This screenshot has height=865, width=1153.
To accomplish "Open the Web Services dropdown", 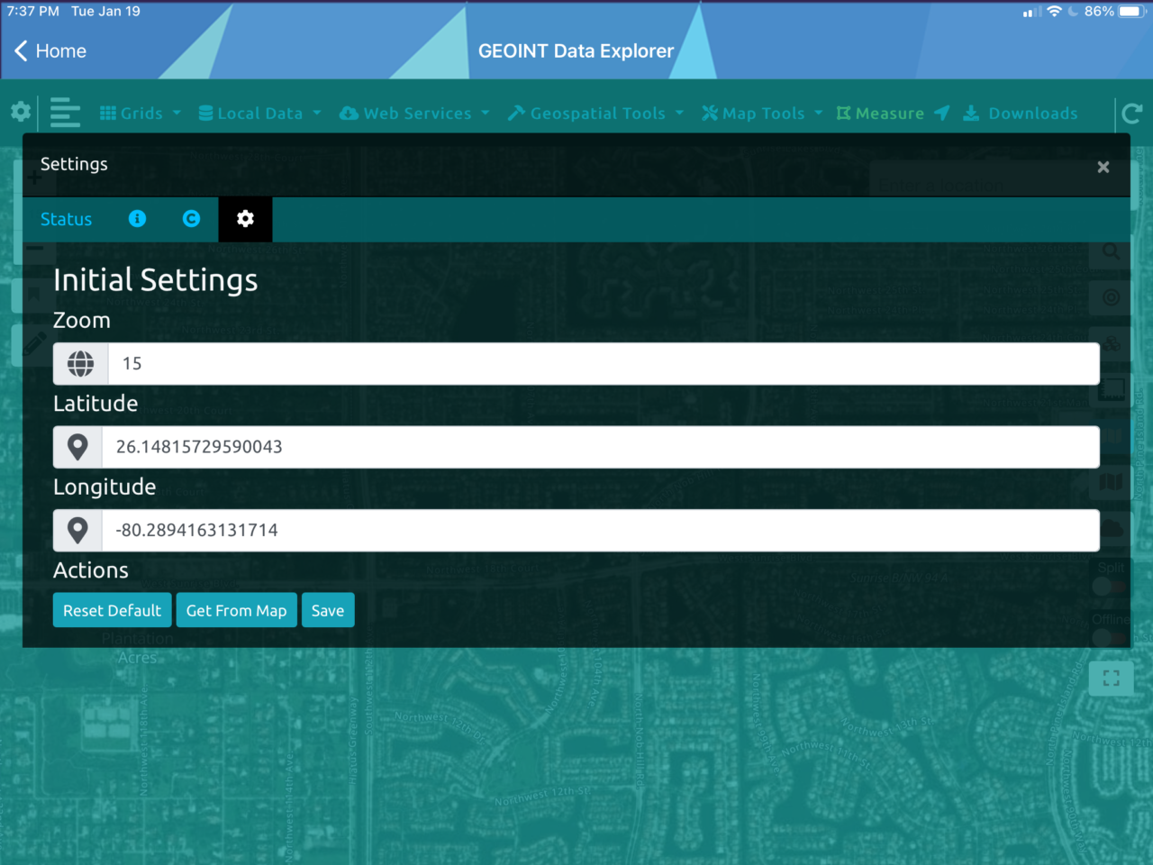I will pyautogui.click(x=414, y=114).
